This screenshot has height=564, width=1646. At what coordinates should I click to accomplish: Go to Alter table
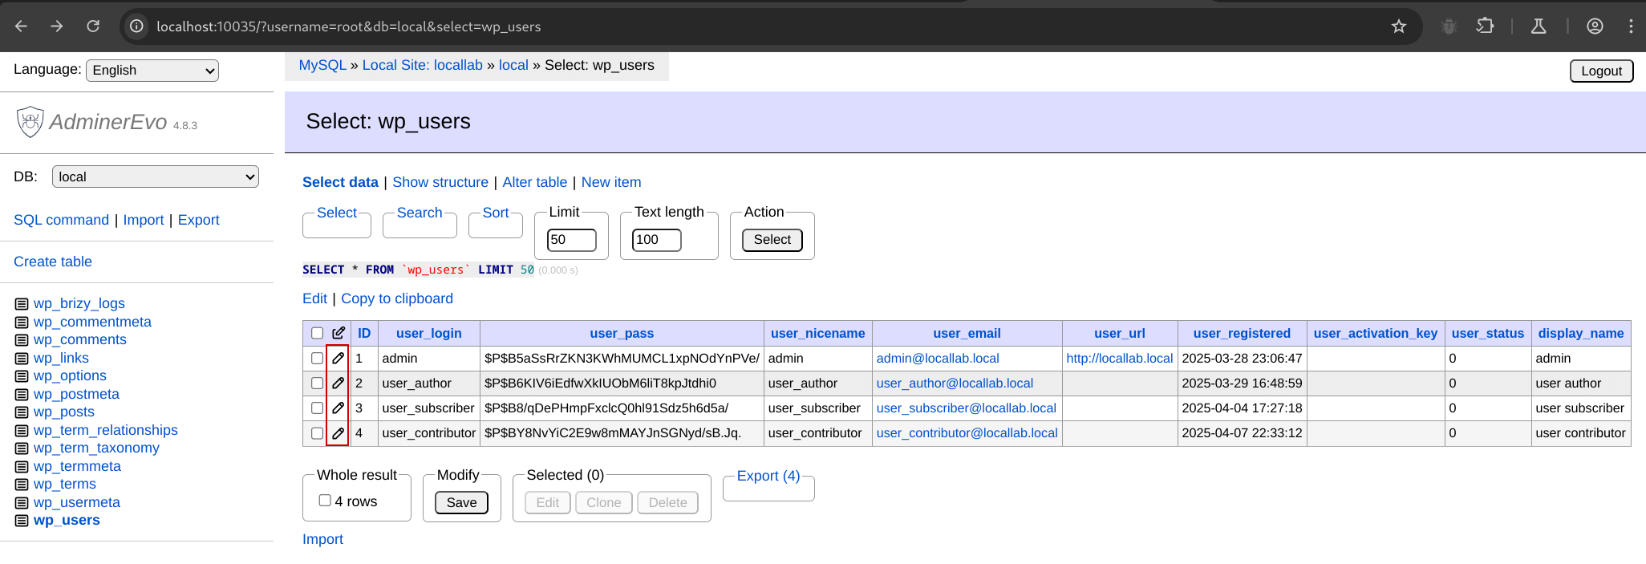pos(534,182)
